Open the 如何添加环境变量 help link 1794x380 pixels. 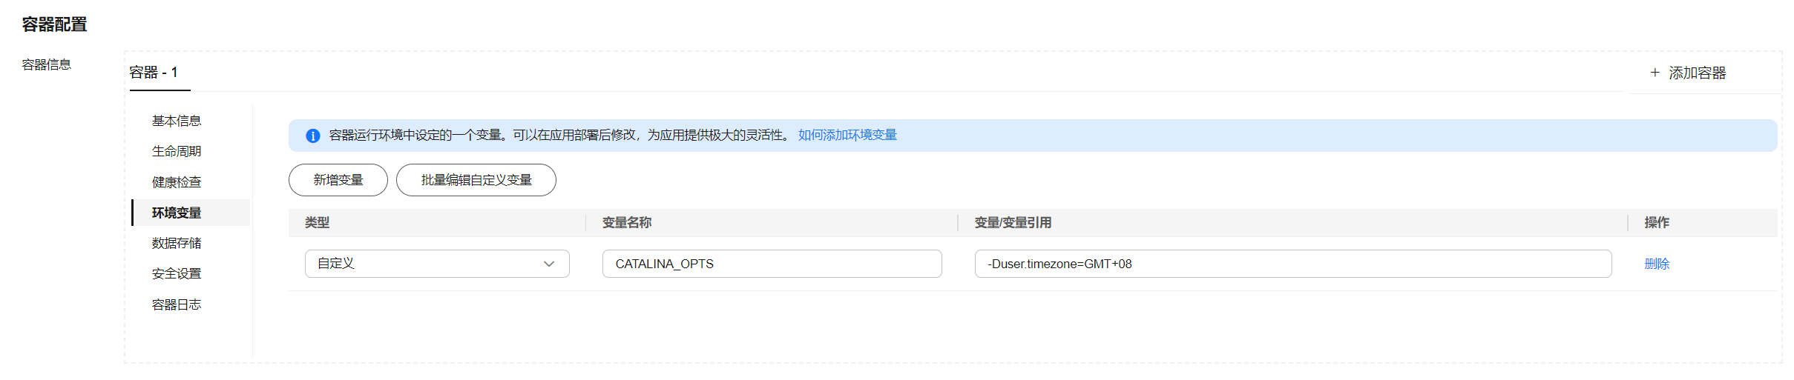pos(847,135)
